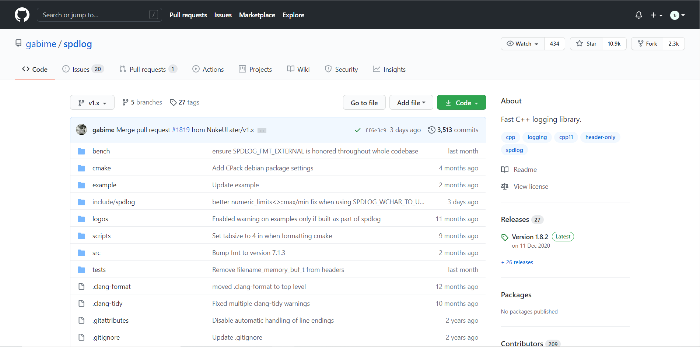Open the gabime commit author avatar

81,130
